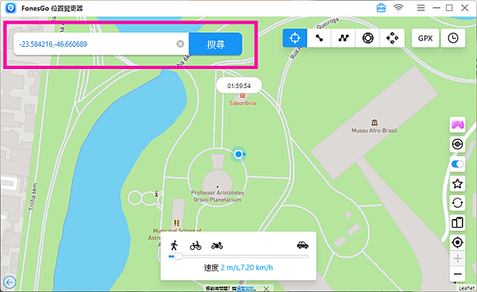This screenshot has height=292, width=477.
Task: Select bicycle speed icon
Action: 196,245
